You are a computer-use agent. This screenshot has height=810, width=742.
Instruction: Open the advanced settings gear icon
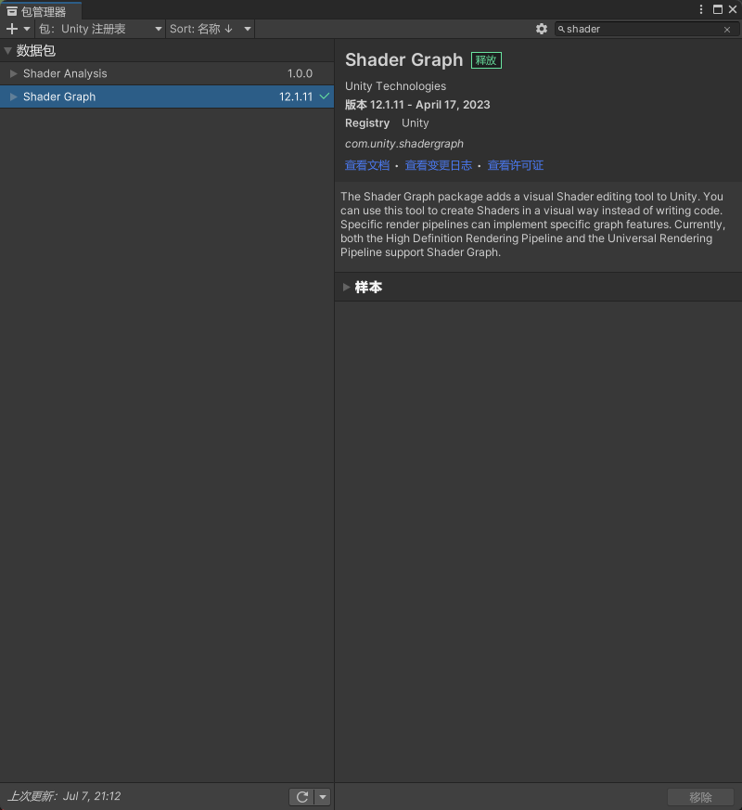pyautogui.click(x=542, y=29)
